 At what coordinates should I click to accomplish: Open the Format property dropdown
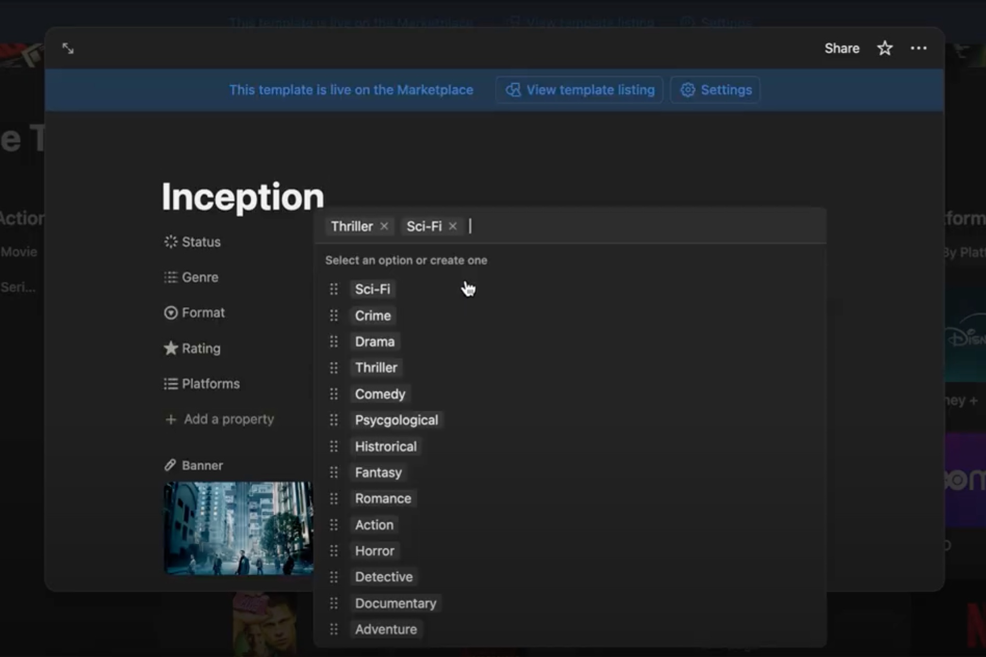click(x=203, y=313)
